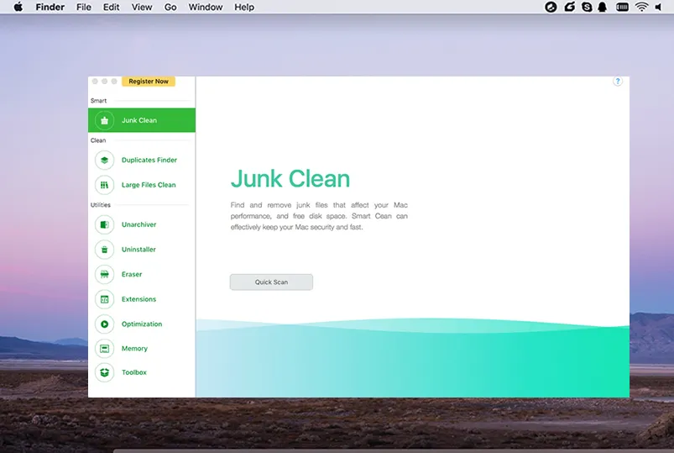Open the Eraser tool icon

104,274
